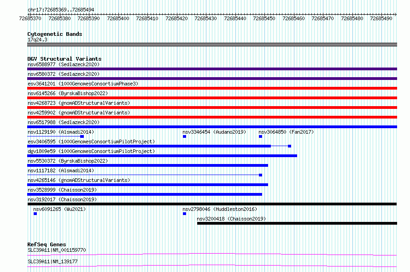Click the nsv6588977 (Sedlazeck2020) variant label
The height and width of the screenshot is (272, 410).
(64, 64)
